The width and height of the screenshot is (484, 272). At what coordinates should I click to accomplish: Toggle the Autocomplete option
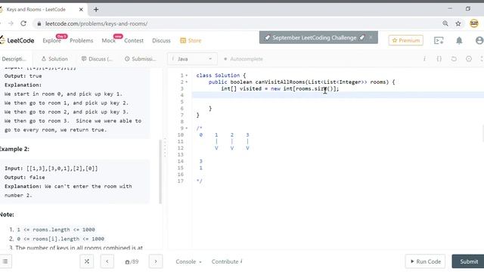[244, 59]
